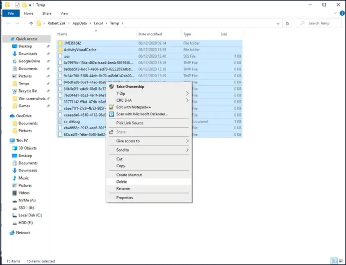The image size is (346, 265).
Task: Click inside the Search Temp field
Action: pos(319,23)
